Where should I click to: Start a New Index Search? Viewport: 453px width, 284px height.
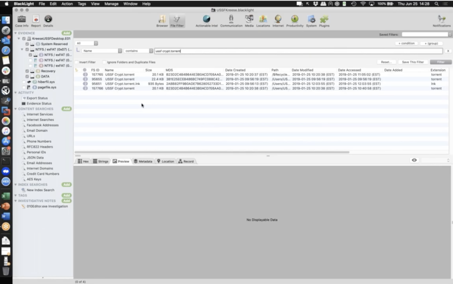pos(40,190)
